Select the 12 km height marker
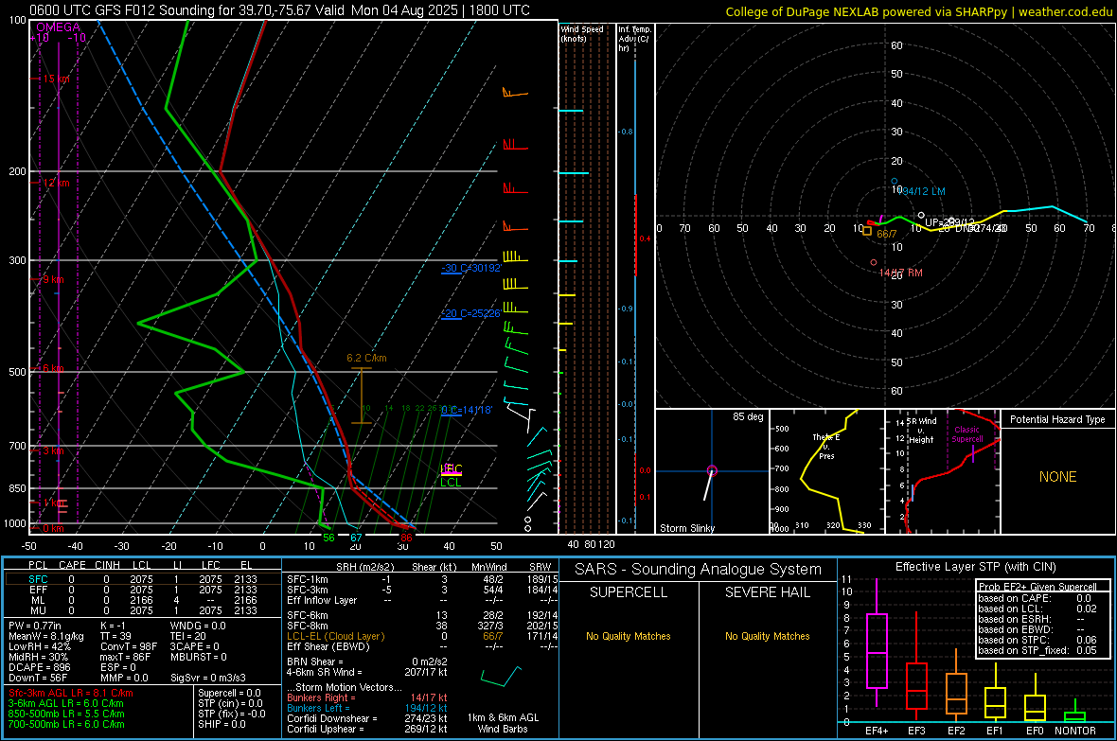The image size is (1117, 741). coord(56,183)
